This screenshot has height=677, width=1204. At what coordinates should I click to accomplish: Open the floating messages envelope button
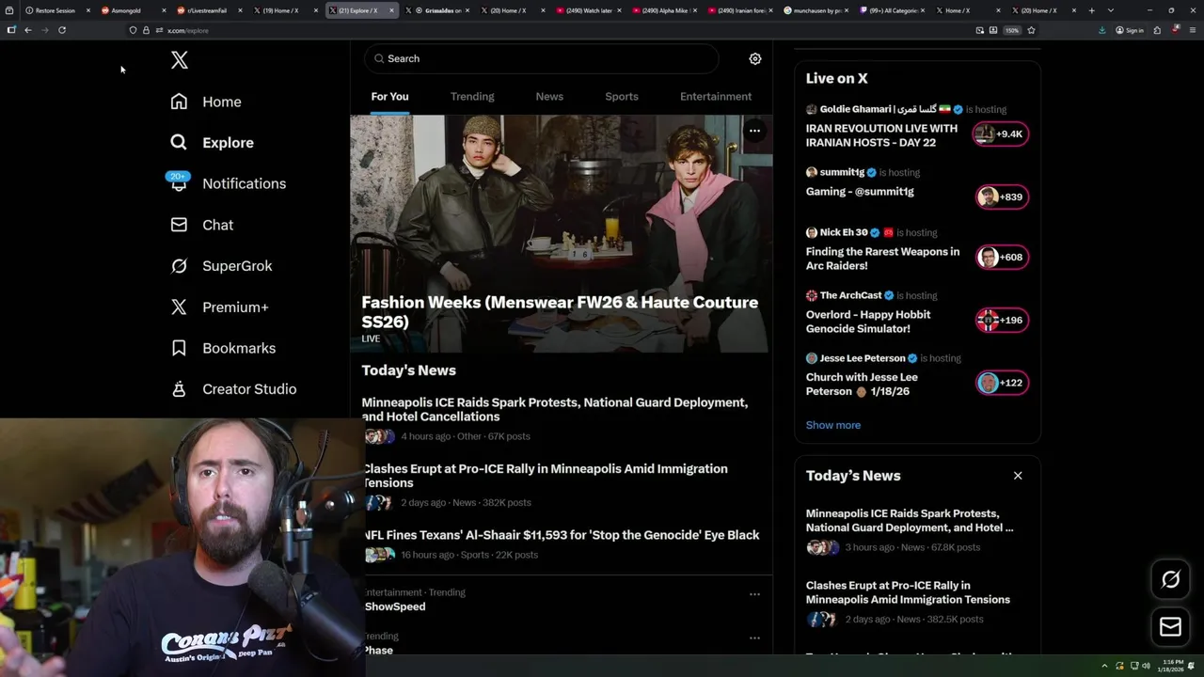(1170, 626)
